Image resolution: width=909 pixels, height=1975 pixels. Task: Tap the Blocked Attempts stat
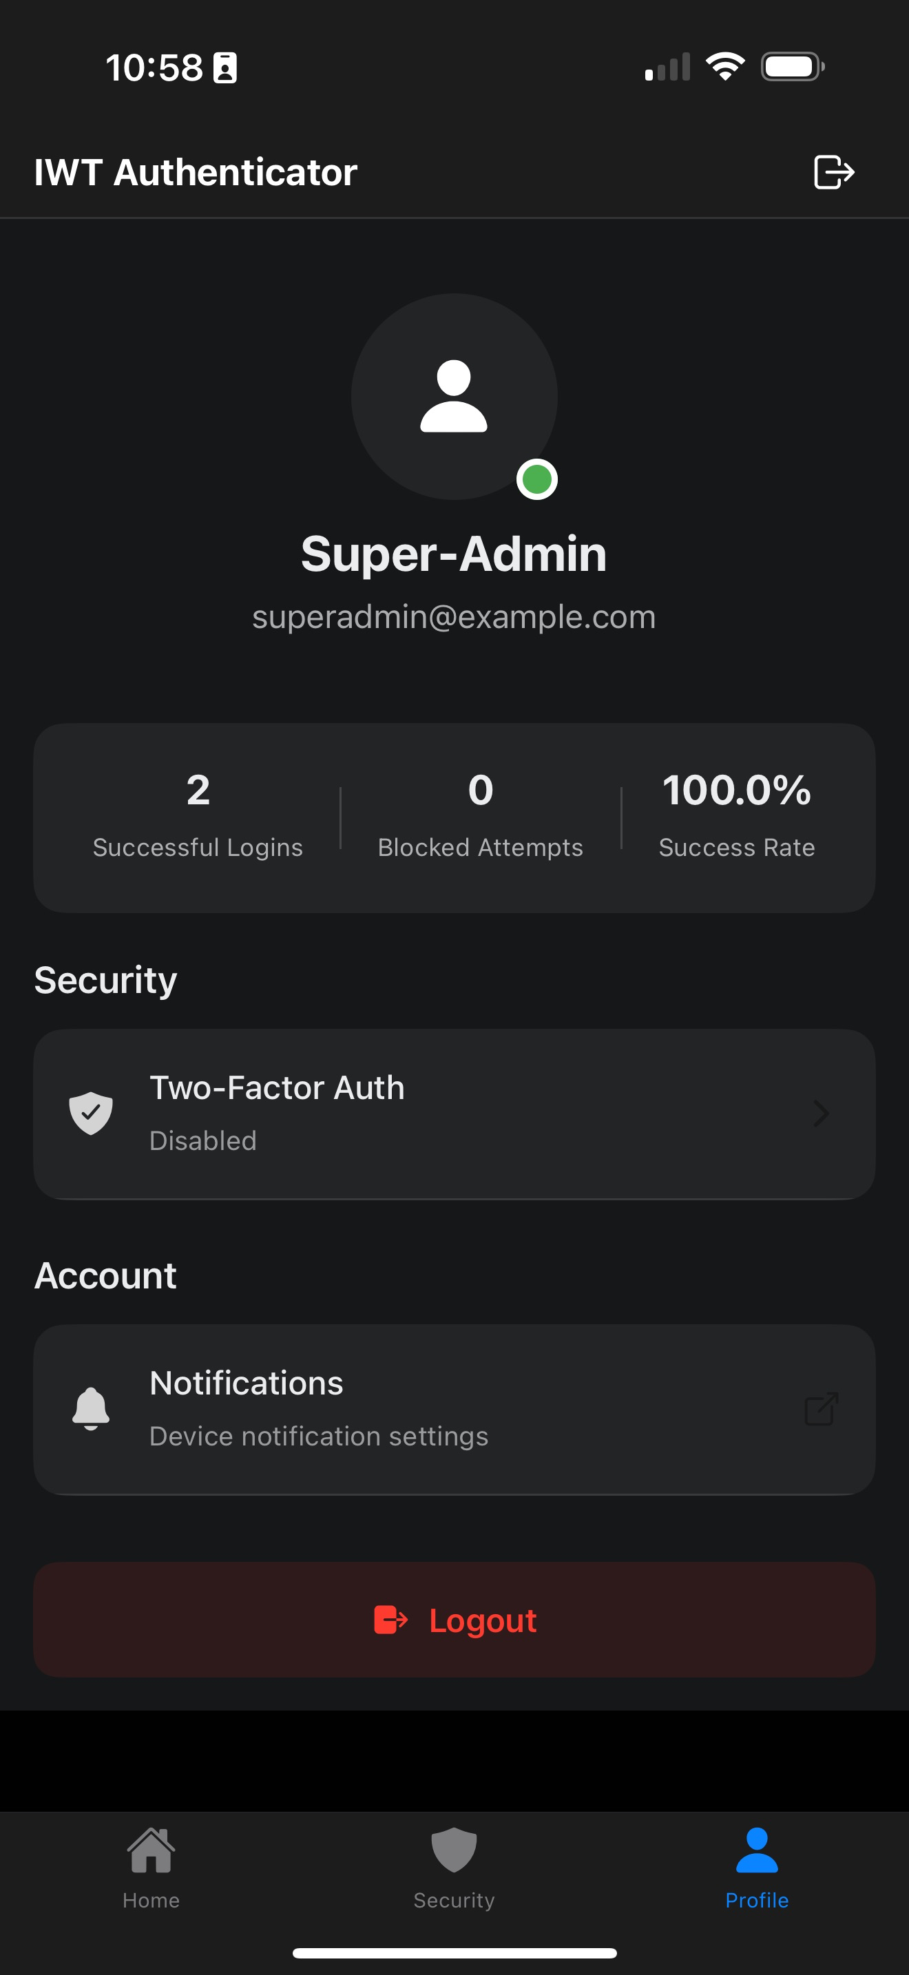[481, 817]
